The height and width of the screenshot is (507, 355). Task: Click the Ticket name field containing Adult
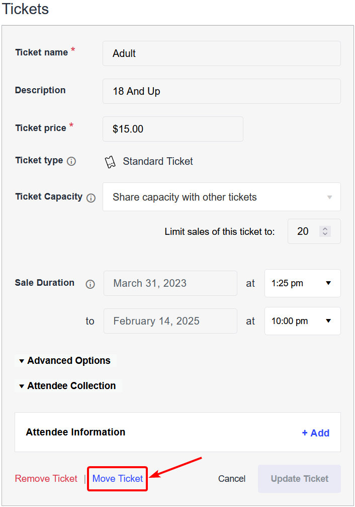(222, 53)
